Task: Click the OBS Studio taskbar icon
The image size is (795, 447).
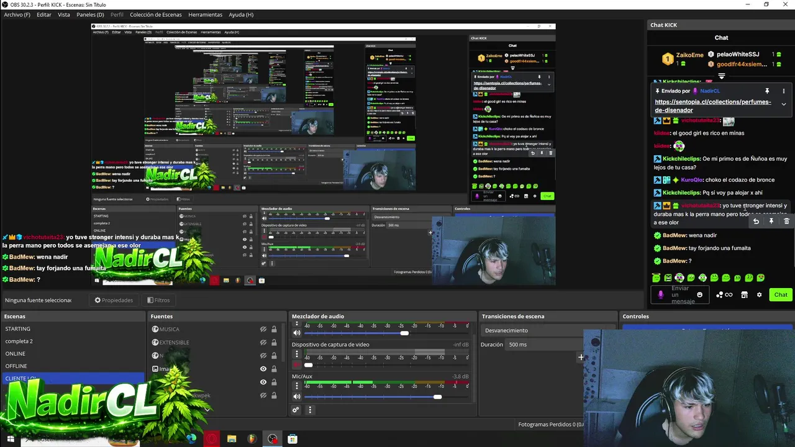Action: point(273,439)
